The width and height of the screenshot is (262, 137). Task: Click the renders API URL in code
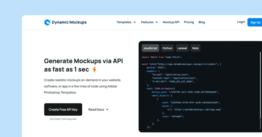tap(187, 64)
